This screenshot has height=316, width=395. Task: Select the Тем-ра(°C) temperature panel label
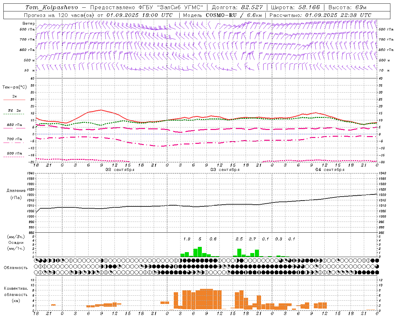tap(15, 87)
